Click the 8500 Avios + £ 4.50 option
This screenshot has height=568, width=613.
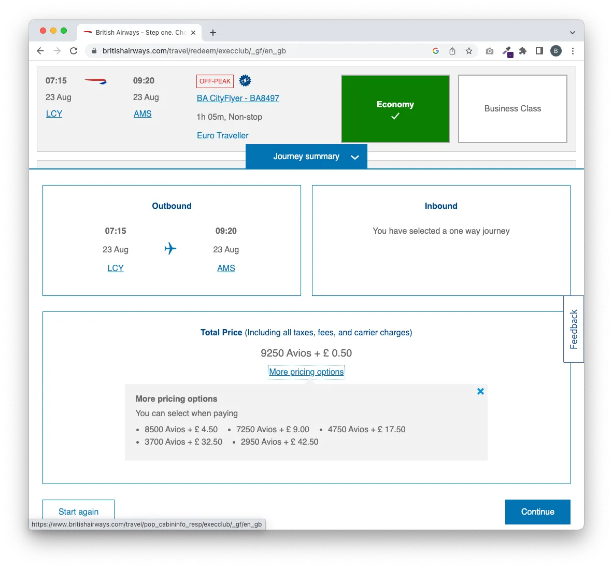[x=181, y=429]
